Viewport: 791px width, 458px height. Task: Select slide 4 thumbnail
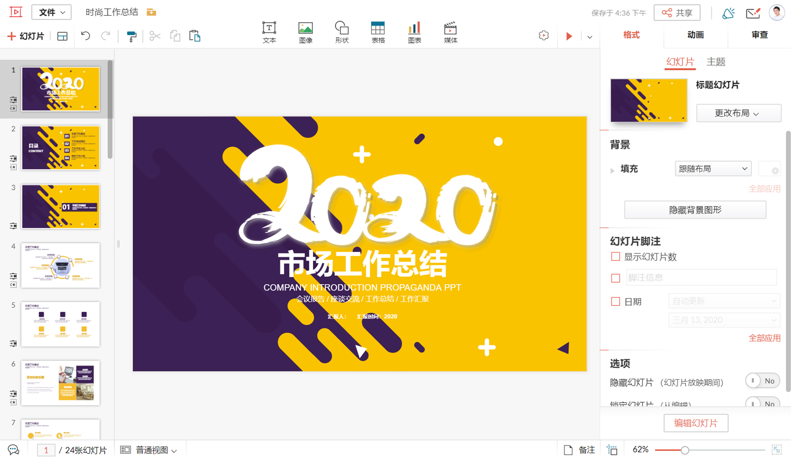pyautogui.click(x=61, y=265)
